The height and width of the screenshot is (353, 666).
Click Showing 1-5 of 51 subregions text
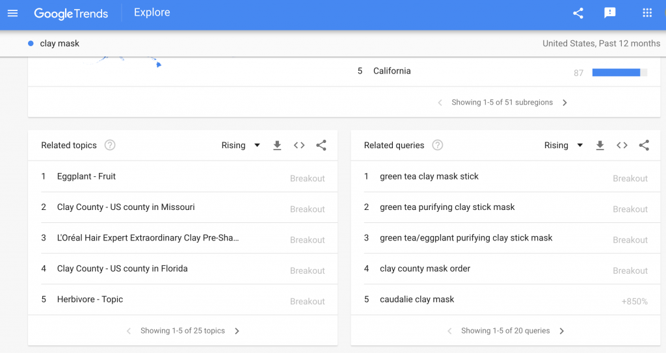tap(502, 102)
